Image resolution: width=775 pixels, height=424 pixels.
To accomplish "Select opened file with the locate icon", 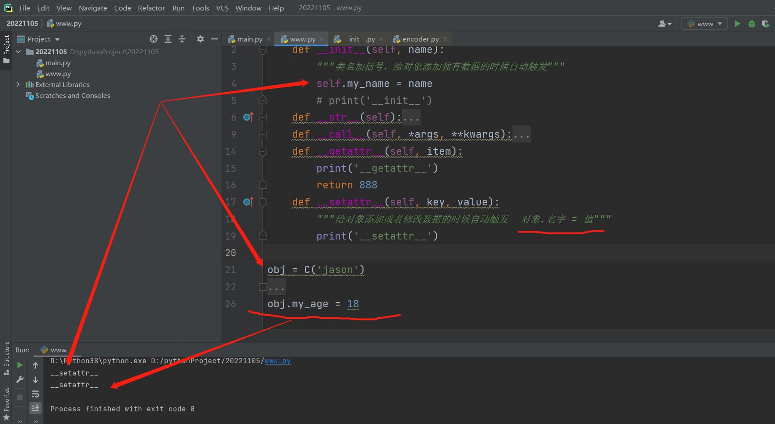I will pos(154,39).
